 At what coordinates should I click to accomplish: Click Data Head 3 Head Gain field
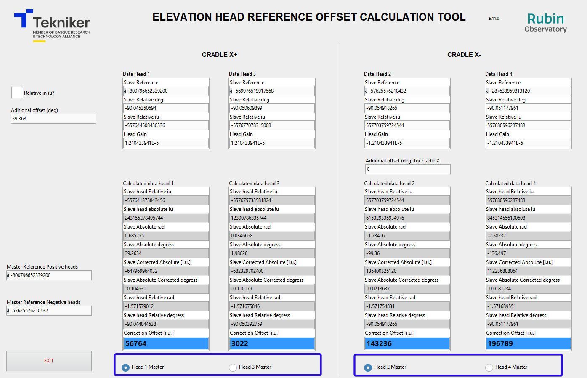pos(272,143)
